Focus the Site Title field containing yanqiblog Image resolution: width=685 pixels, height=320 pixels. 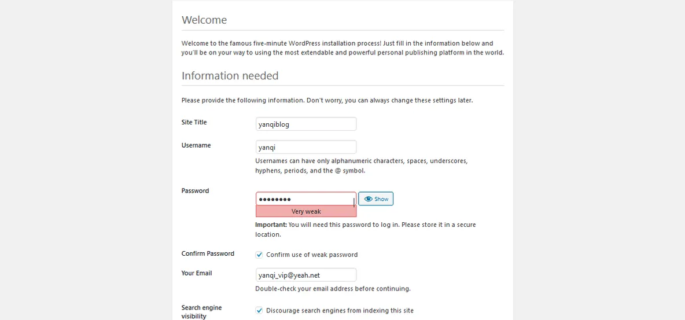pos(306,124)
